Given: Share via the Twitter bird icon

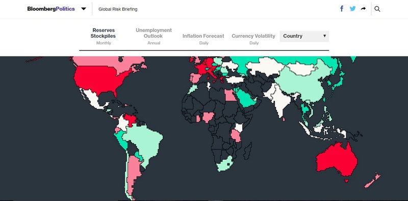Looking at the screenshot, I should click(352, 9).
